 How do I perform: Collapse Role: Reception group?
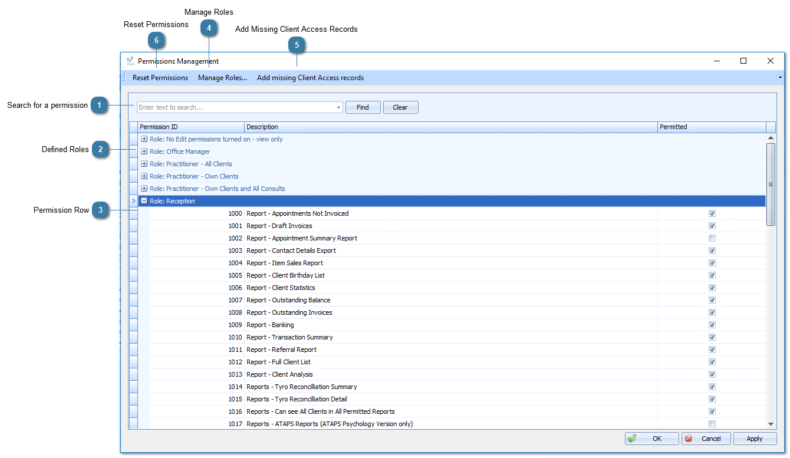(144, 201)
